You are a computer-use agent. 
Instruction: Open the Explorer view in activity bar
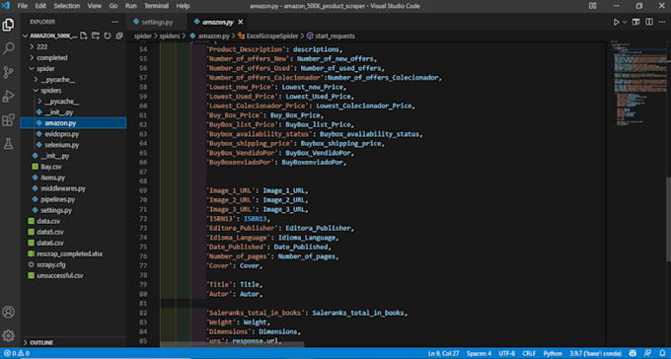(x=8, y=25)
